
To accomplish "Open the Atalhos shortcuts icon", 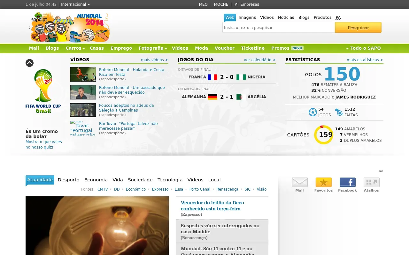I will tap(371, 182).
